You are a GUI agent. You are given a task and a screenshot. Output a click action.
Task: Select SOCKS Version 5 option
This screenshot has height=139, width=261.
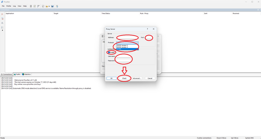click(x=127, y=45)
